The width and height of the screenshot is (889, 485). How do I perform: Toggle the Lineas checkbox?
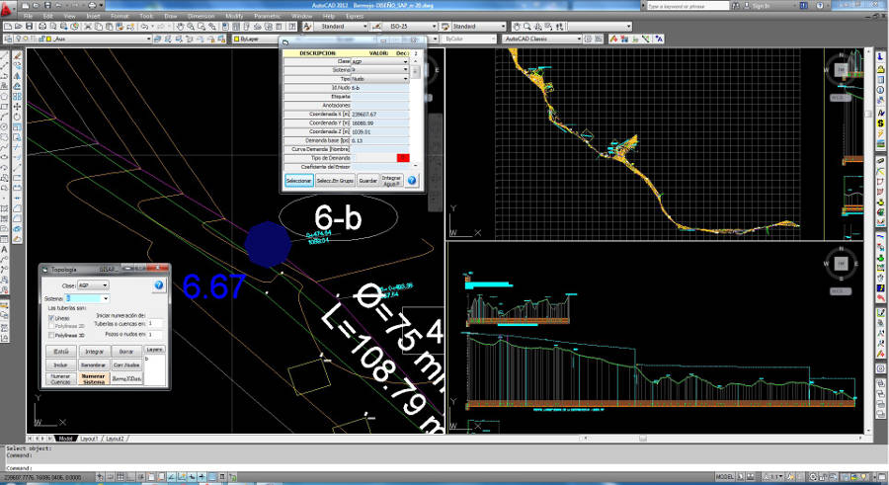point(51,318)
